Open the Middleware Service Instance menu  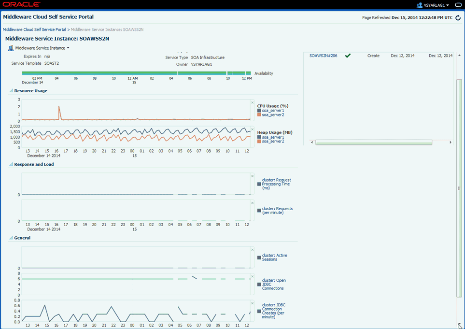42,48
